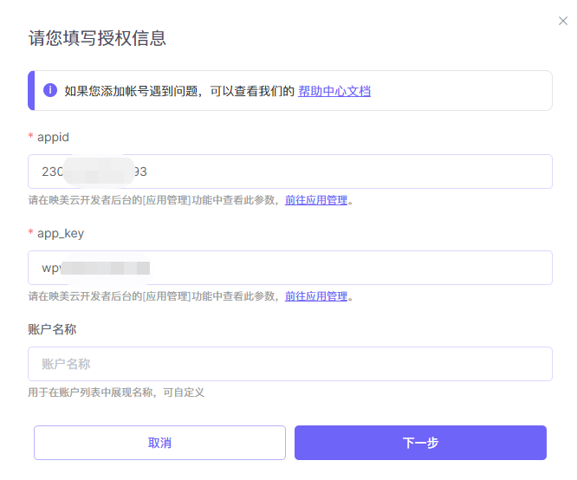The image size is (577, 480).
Task: Click banner text 如果您添加帐号遇到问题
Action: pyautogui.click(x=178, y=91)
